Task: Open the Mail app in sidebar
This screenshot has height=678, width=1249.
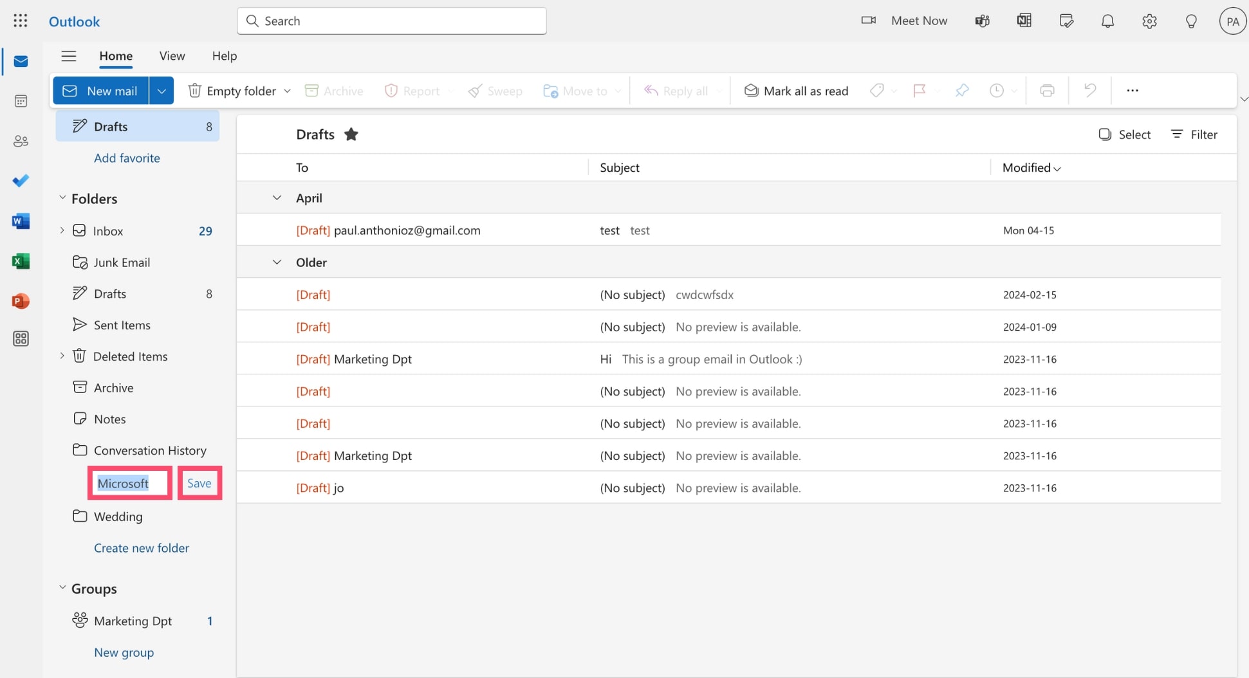Action: [x=21, y=62]
